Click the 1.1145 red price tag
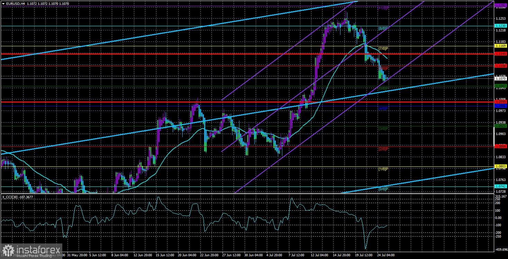508x259 pixels. [501, 54]
